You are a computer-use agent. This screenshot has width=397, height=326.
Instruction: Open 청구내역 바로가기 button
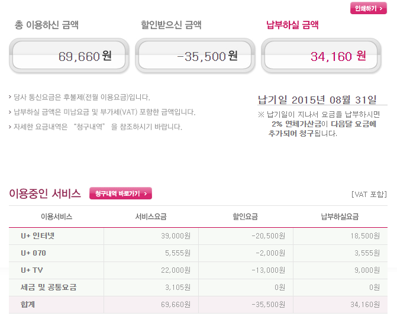[121, 193]
